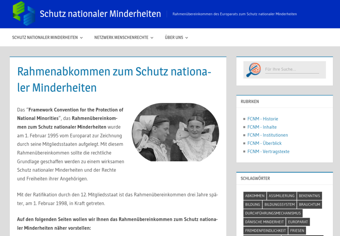Screen dimensions: 340x236
Task: Focus the Für Ihre Suche search field
Action: coord(292,70)
